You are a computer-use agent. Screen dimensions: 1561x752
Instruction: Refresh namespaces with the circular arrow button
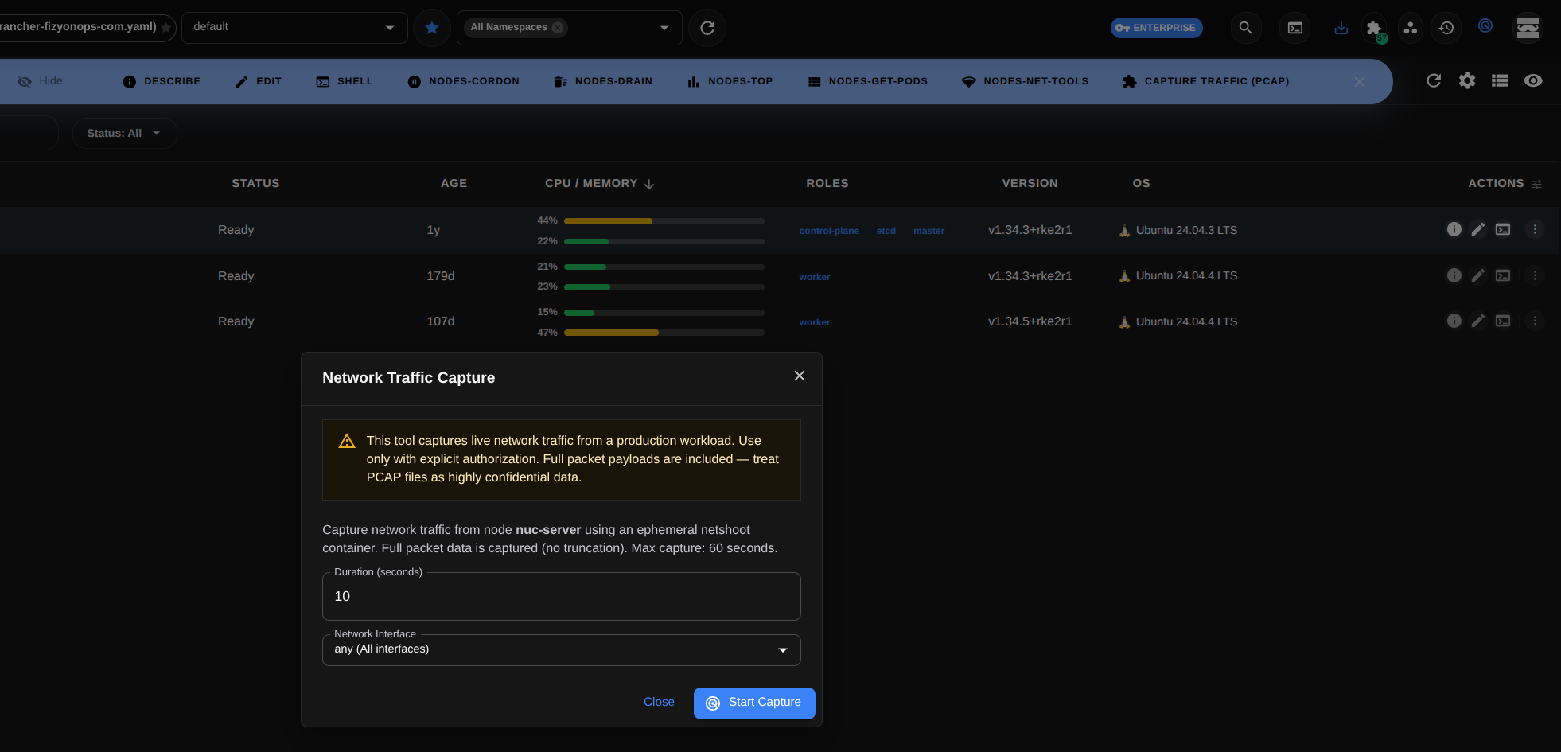(707, 28)
